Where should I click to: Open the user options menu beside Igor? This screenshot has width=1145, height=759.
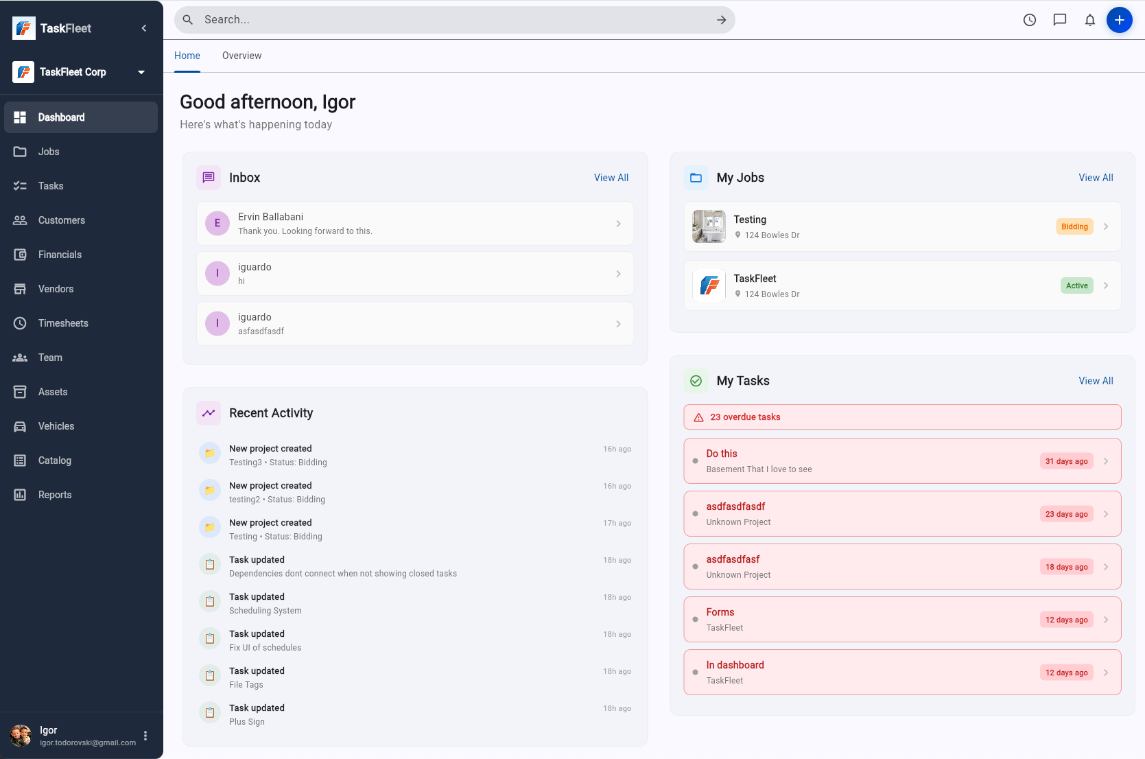click(x=145, y=736)
